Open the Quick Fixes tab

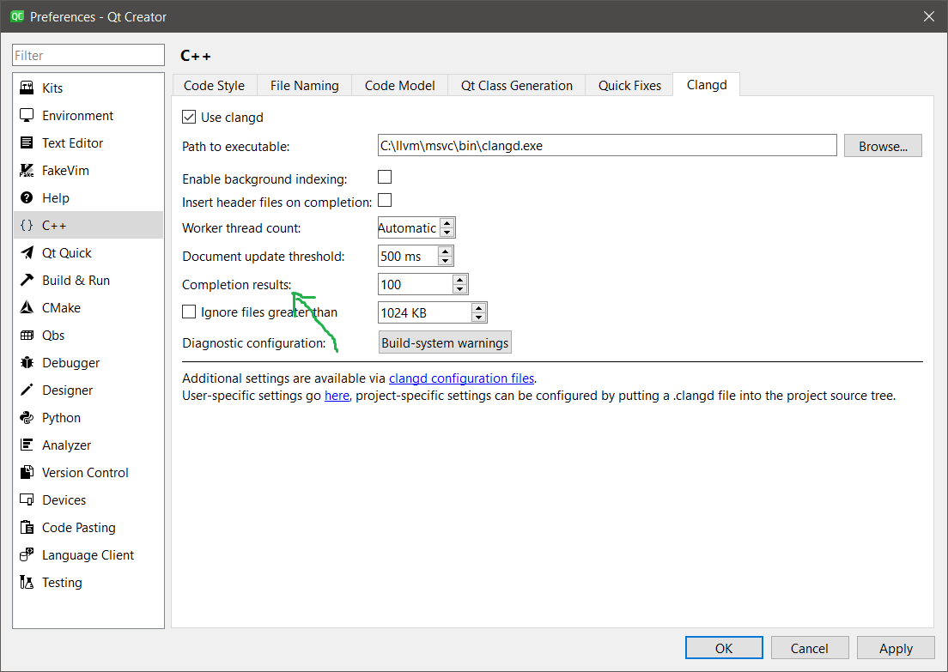629,86
